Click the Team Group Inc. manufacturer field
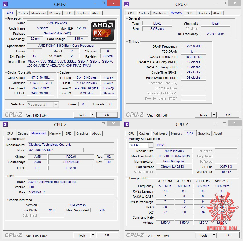Viewport: 243px width, 241px height. tap(174, 161)
